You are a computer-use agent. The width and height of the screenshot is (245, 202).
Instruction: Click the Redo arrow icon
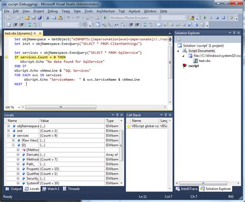[x=78, y=18]
